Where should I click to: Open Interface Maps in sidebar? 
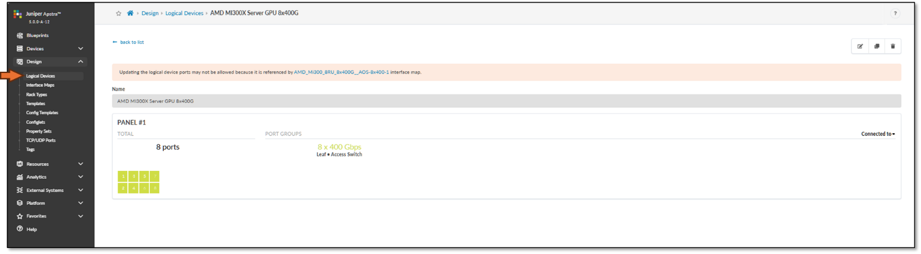click(x=40, y=85)
